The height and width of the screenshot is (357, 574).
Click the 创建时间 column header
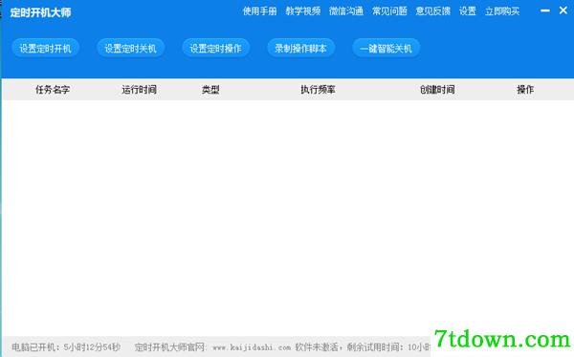point(437,90)
